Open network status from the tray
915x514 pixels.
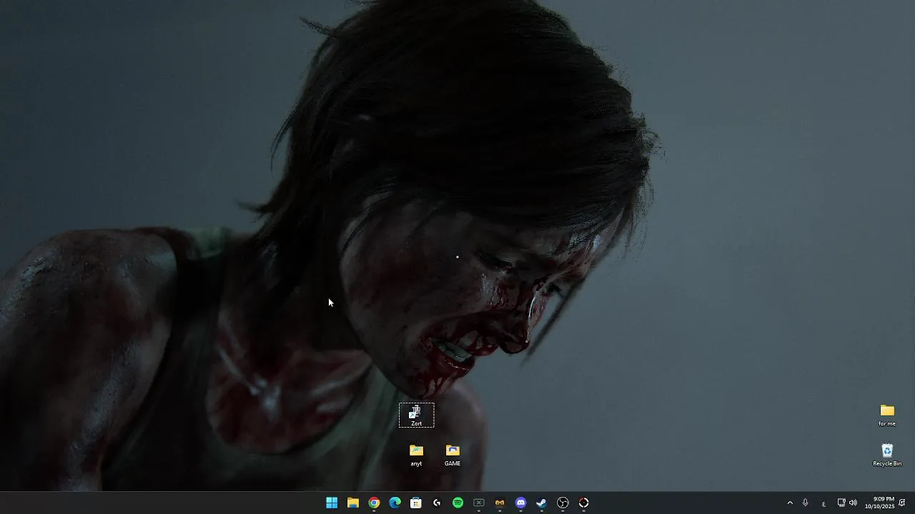841,503
